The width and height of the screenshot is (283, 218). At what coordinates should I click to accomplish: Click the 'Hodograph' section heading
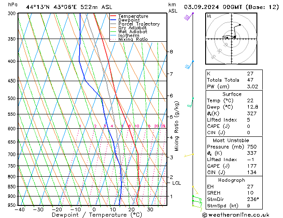pyautogui.click(x=232, y=180)
